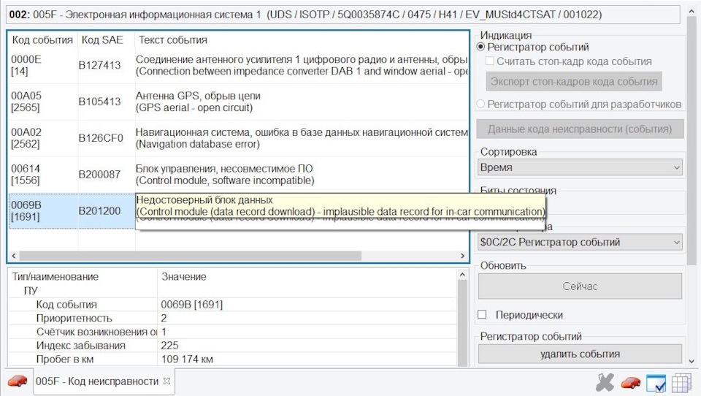701x396 pixels.
Task: Click event list horizontal scrollbar left arrow
Action: (x=13, y=256)
